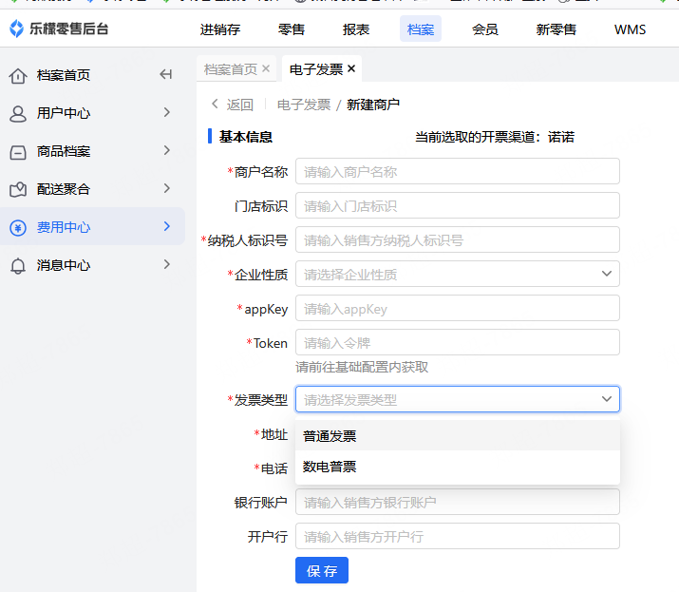Expand the 配送聚合 sidebar menu
This screenshot has height=592, width=679.
pos(166,189)
